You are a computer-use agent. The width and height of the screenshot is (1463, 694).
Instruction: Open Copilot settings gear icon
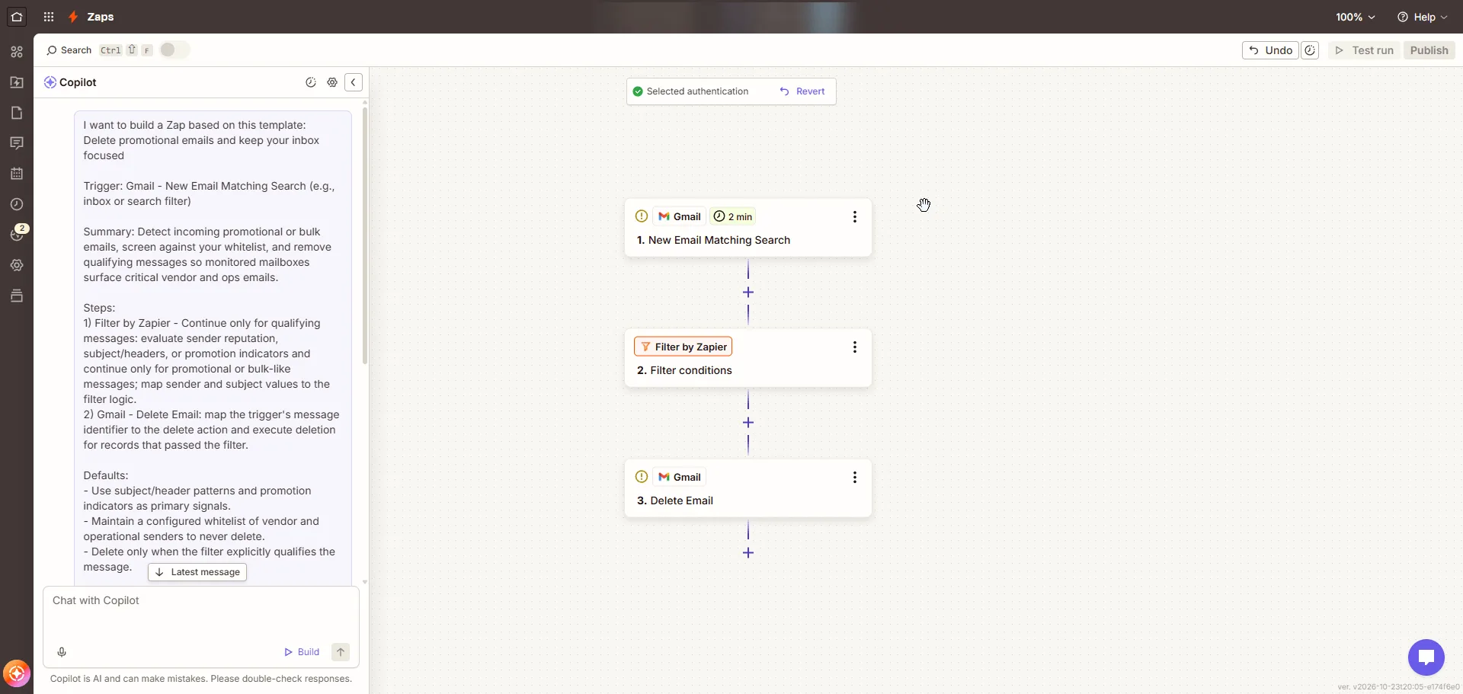(332, 82)
